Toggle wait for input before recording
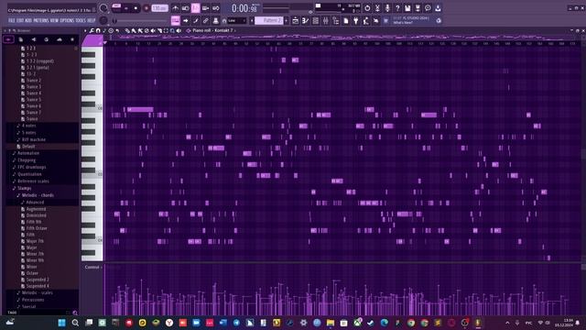This screenshot has width=586, height=330. [185, 8]
